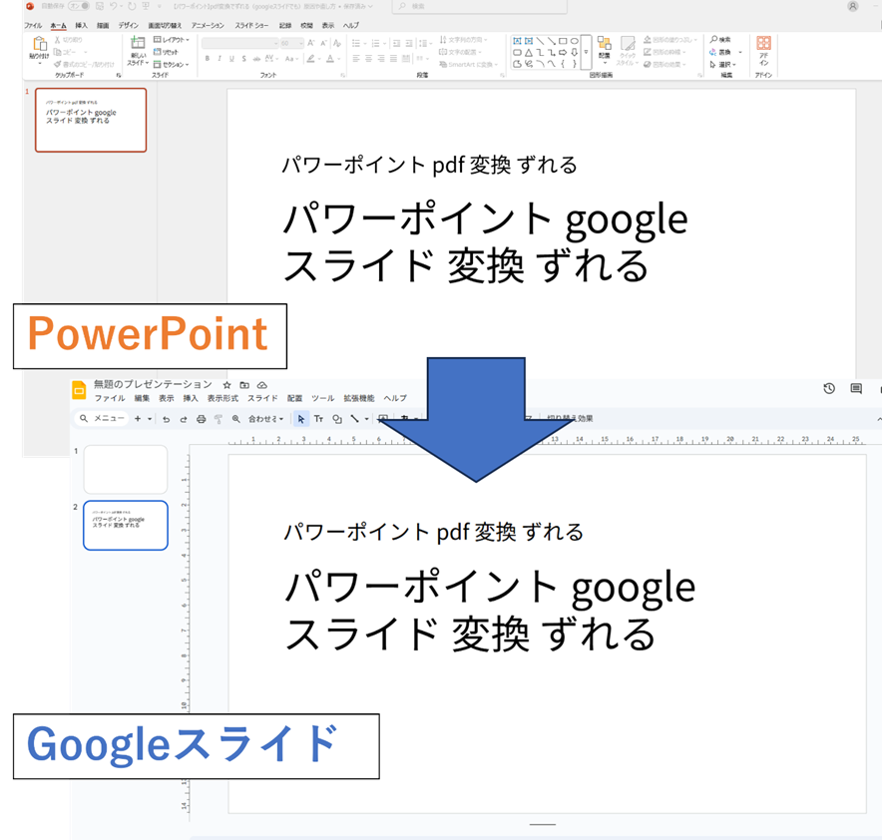The height and width of the screenshot is (840, 882).
Task: Toggle Bold formatting in PowerPoint font group
Action: pyautogui.click(x=207, y=59)
